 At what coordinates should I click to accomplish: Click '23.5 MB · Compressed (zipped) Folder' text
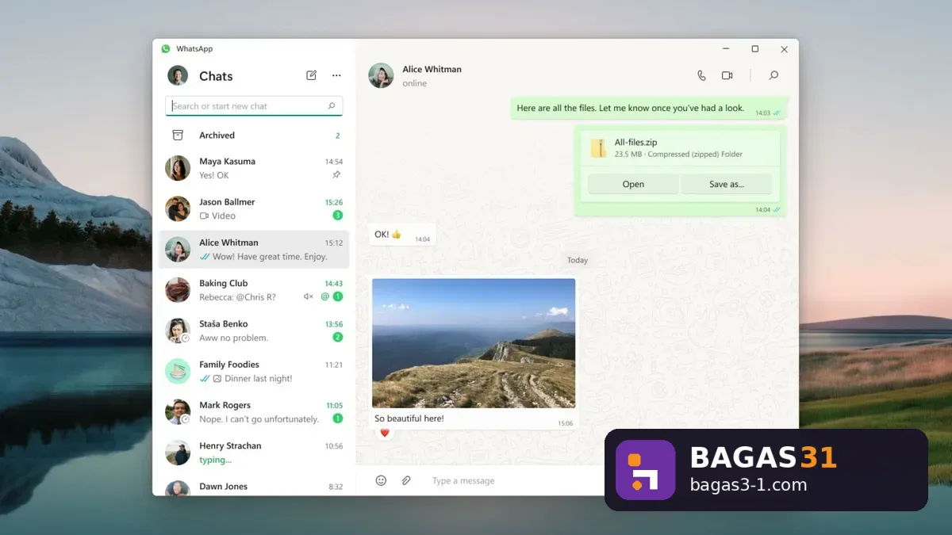pyautogui.click(x=678, y=155)
